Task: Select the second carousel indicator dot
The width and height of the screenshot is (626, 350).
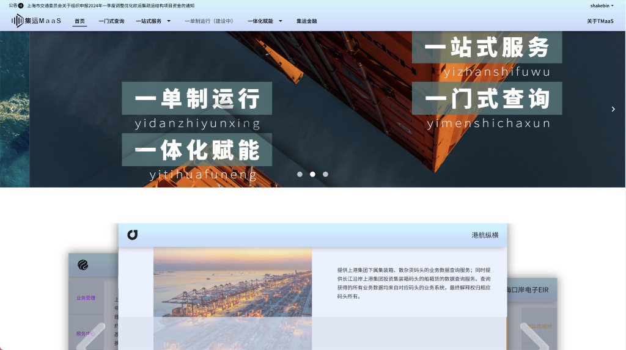Action: (312, 174)
